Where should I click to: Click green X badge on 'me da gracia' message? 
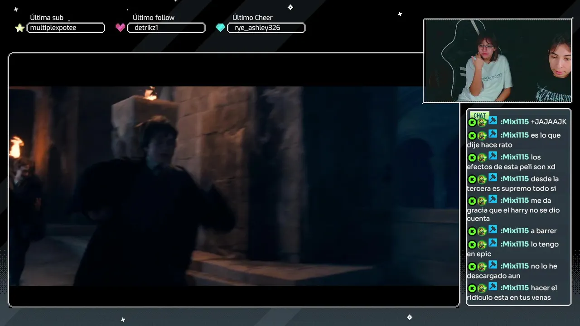coord(472,201)
